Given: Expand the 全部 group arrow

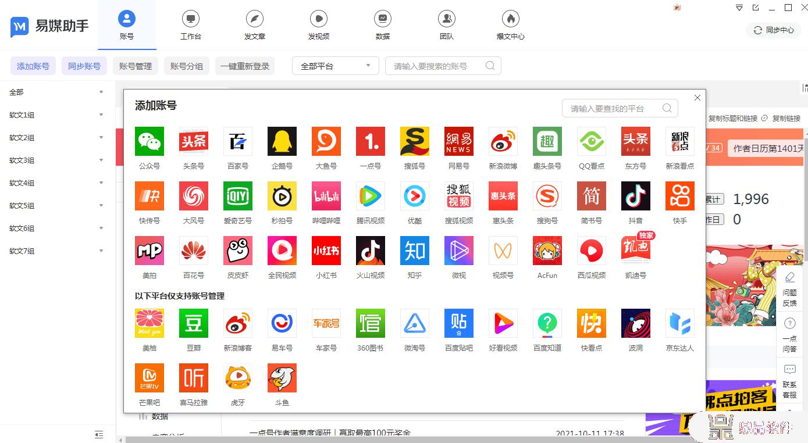Looking at the screenshot, I should point(101,92).
